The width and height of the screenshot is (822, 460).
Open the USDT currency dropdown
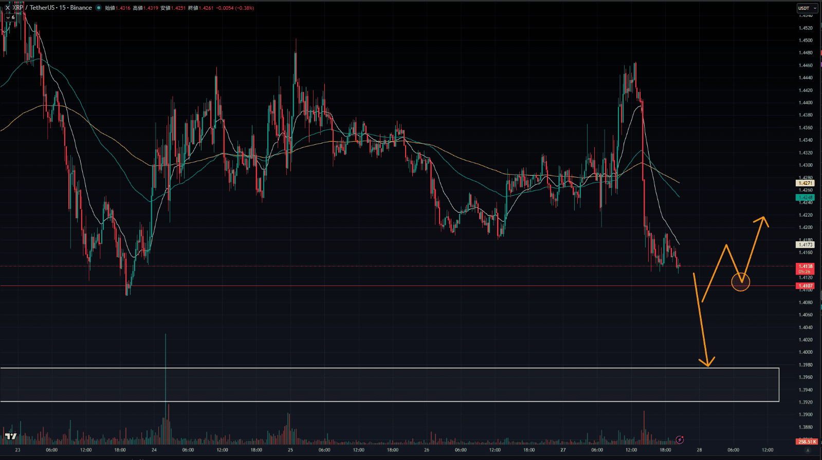click(x=807, y=8)
